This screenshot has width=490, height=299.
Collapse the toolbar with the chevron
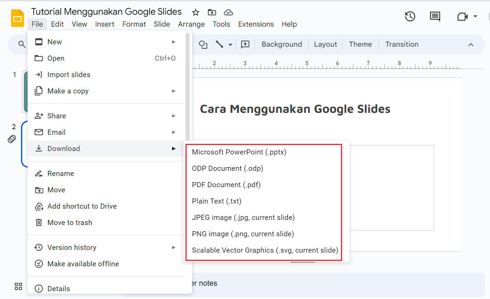point(471,44)
